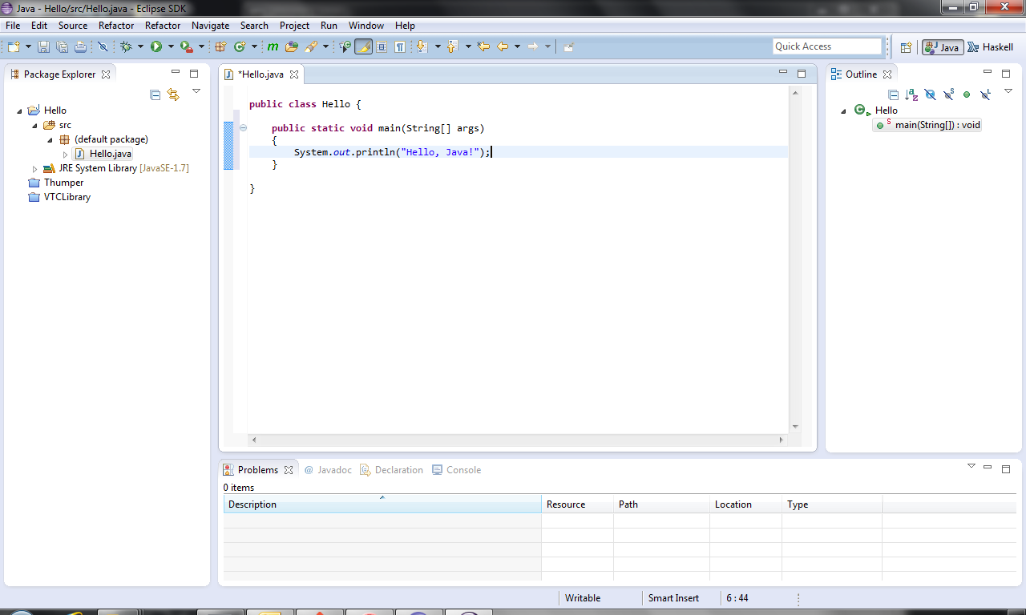
Task: Switch to the Console tab
Action: [x=457, y=470]
